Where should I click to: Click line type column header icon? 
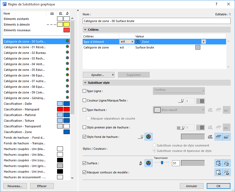click(52, 13)
